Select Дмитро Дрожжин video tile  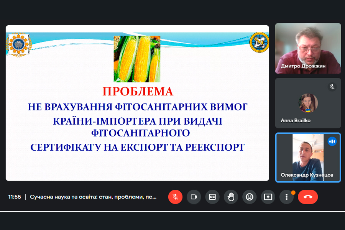click(x=308, y=48)
